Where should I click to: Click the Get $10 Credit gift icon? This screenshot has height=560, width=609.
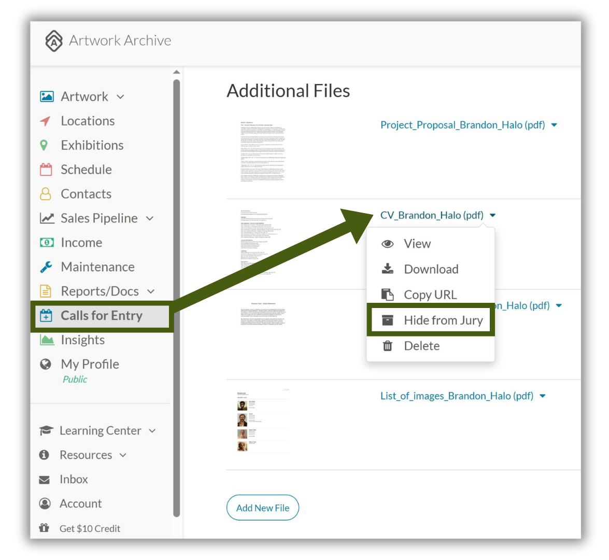44,528
